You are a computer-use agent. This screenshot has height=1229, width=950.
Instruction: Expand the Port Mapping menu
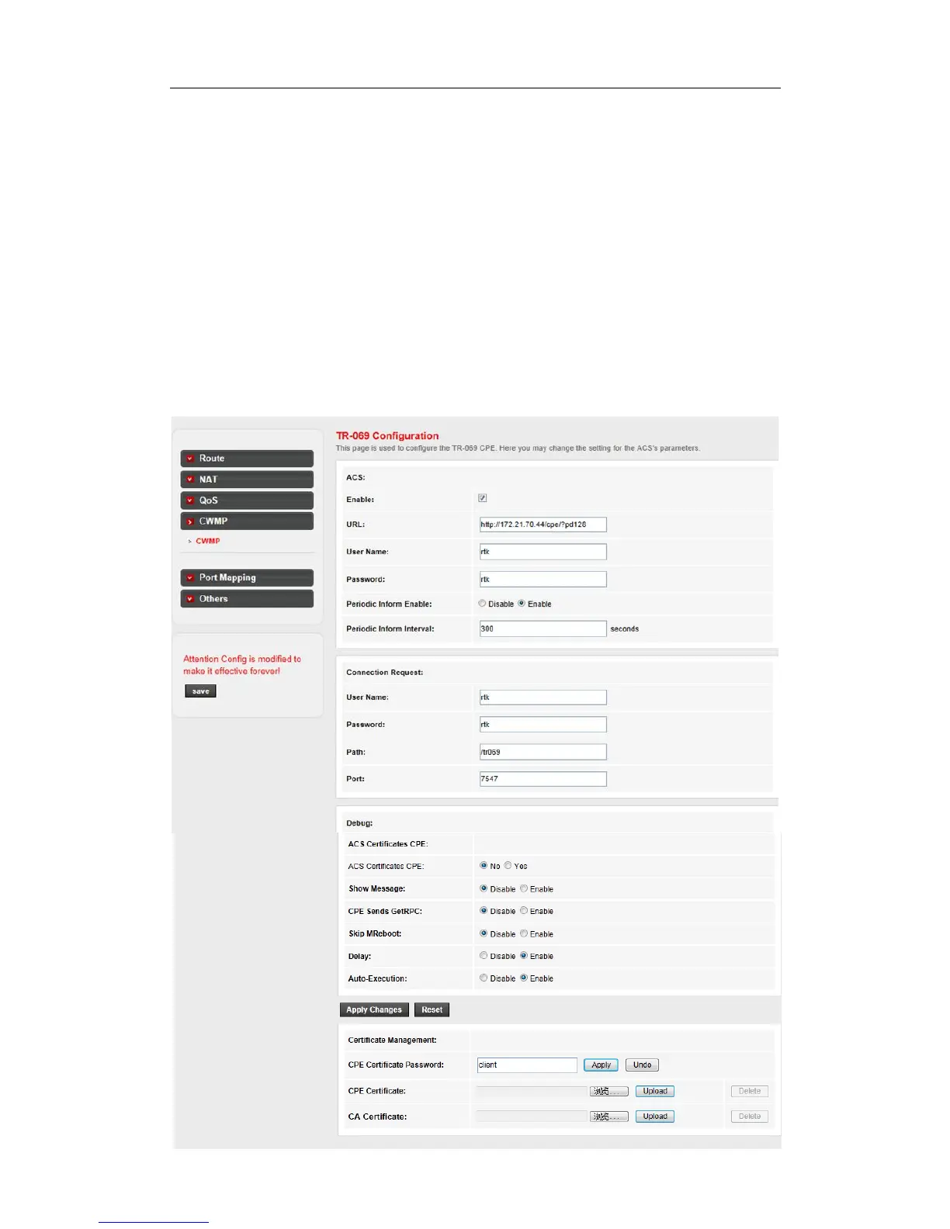pyautogui.click(x=247, y=578)
